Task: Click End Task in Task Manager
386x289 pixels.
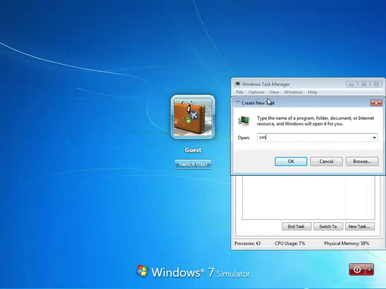Action: point(296,226)
